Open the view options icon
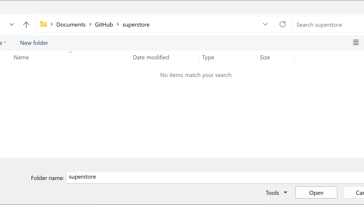 pyautogui.click(x=356, y=43)
